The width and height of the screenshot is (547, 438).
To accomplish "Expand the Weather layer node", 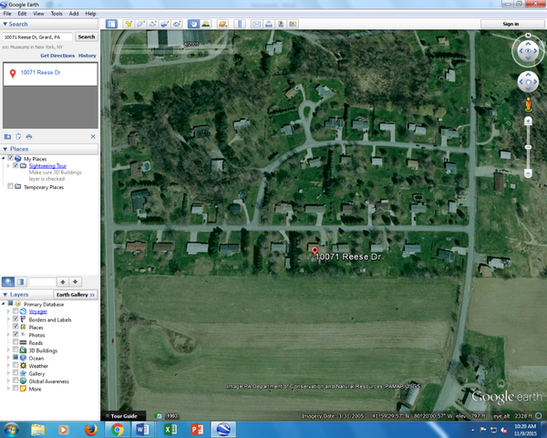I will pos(8,365).
